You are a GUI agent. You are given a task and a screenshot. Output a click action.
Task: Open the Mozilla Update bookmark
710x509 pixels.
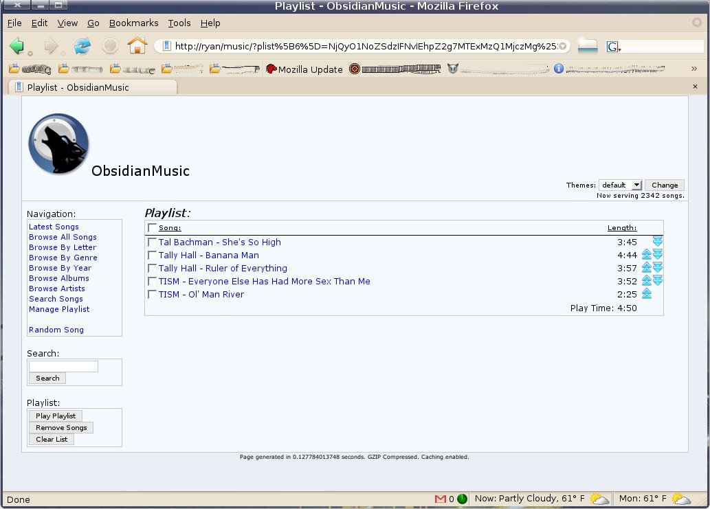pos(304,69)
